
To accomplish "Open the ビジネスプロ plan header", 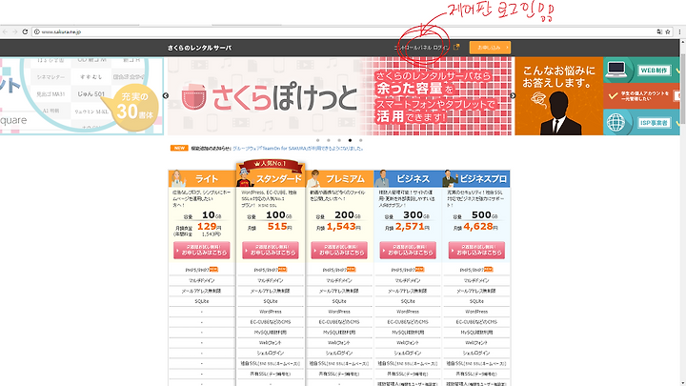I will click(x=476, y=179).
